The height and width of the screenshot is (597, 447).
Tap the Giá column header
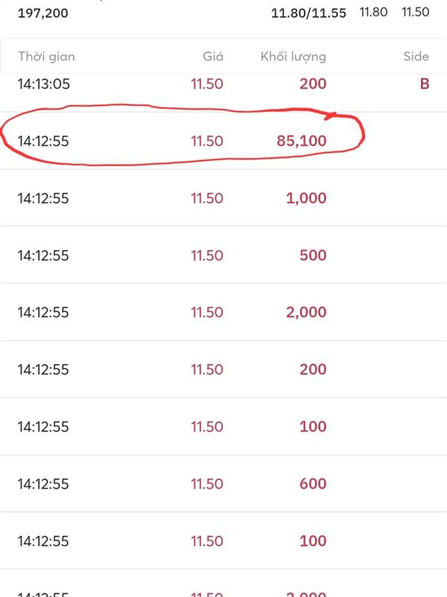click(212, 57)
